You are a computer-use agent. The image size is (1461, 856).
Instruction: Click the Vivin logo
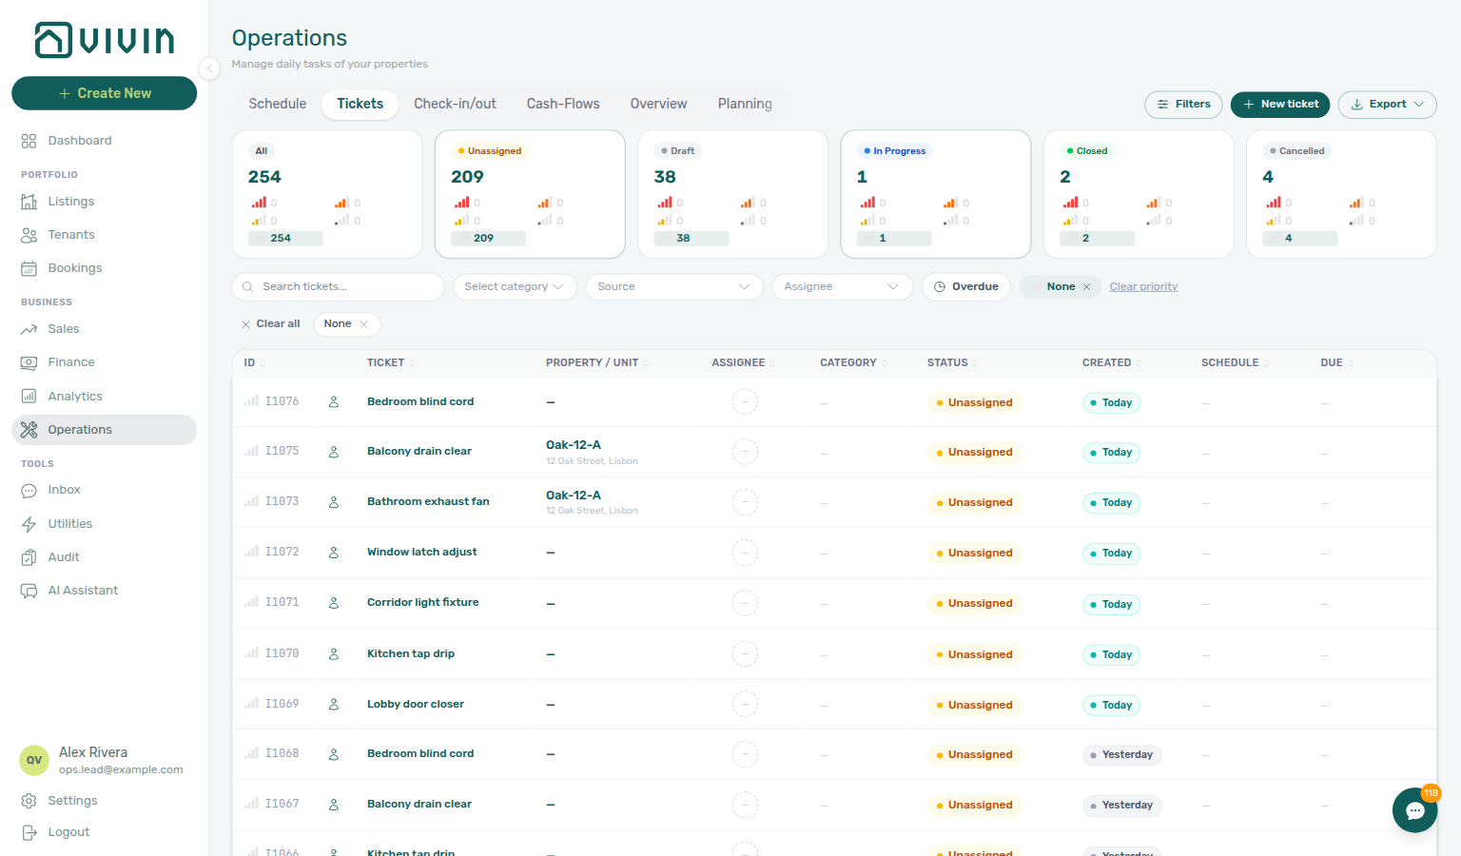(105, 40)
